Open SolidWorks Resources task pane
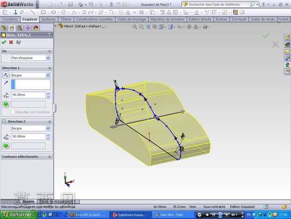 point(287,37)
